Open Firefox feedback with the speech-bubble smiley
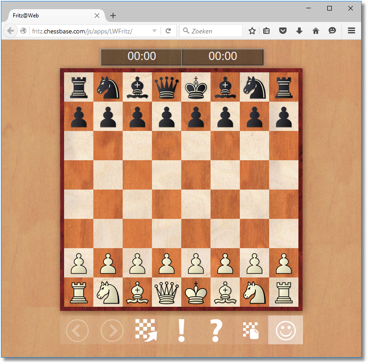The width and height of the screenshot is (368, 364). point(332,30)
